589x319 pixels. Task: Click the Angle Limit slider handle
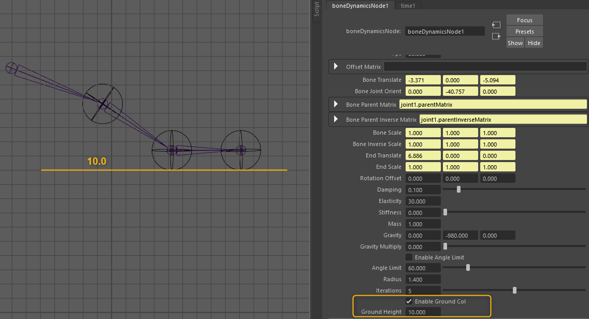(468, 268)
